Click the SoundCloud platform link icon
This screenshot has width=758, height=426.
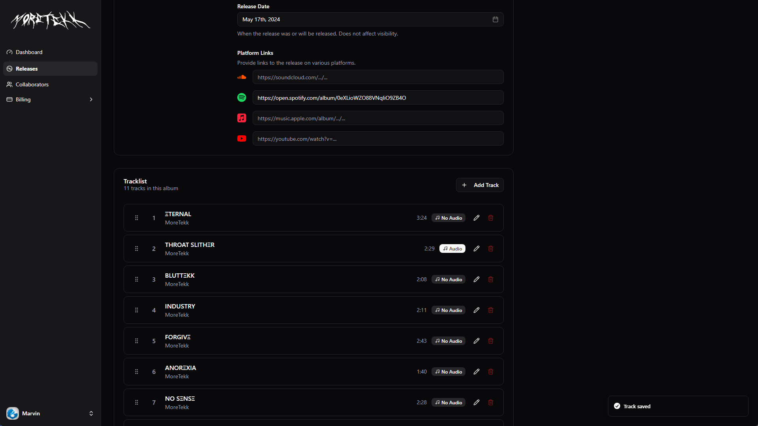pos(242,77)
